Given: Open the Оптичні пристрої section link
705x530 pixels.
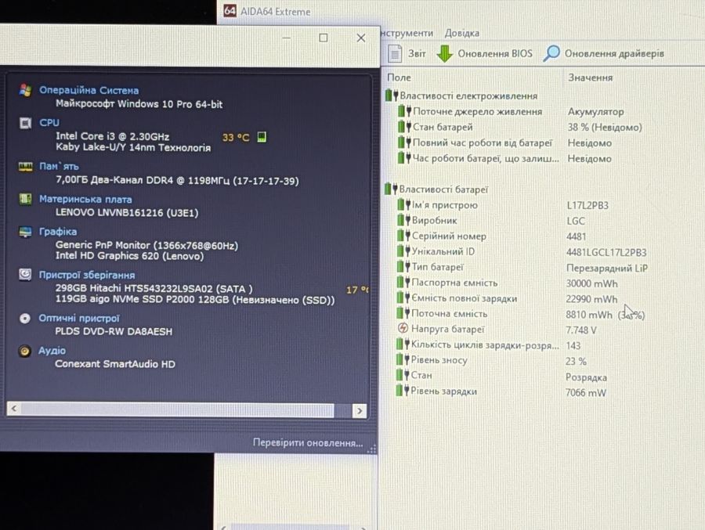Looking at the screenshot, I should tap(79, 319).
